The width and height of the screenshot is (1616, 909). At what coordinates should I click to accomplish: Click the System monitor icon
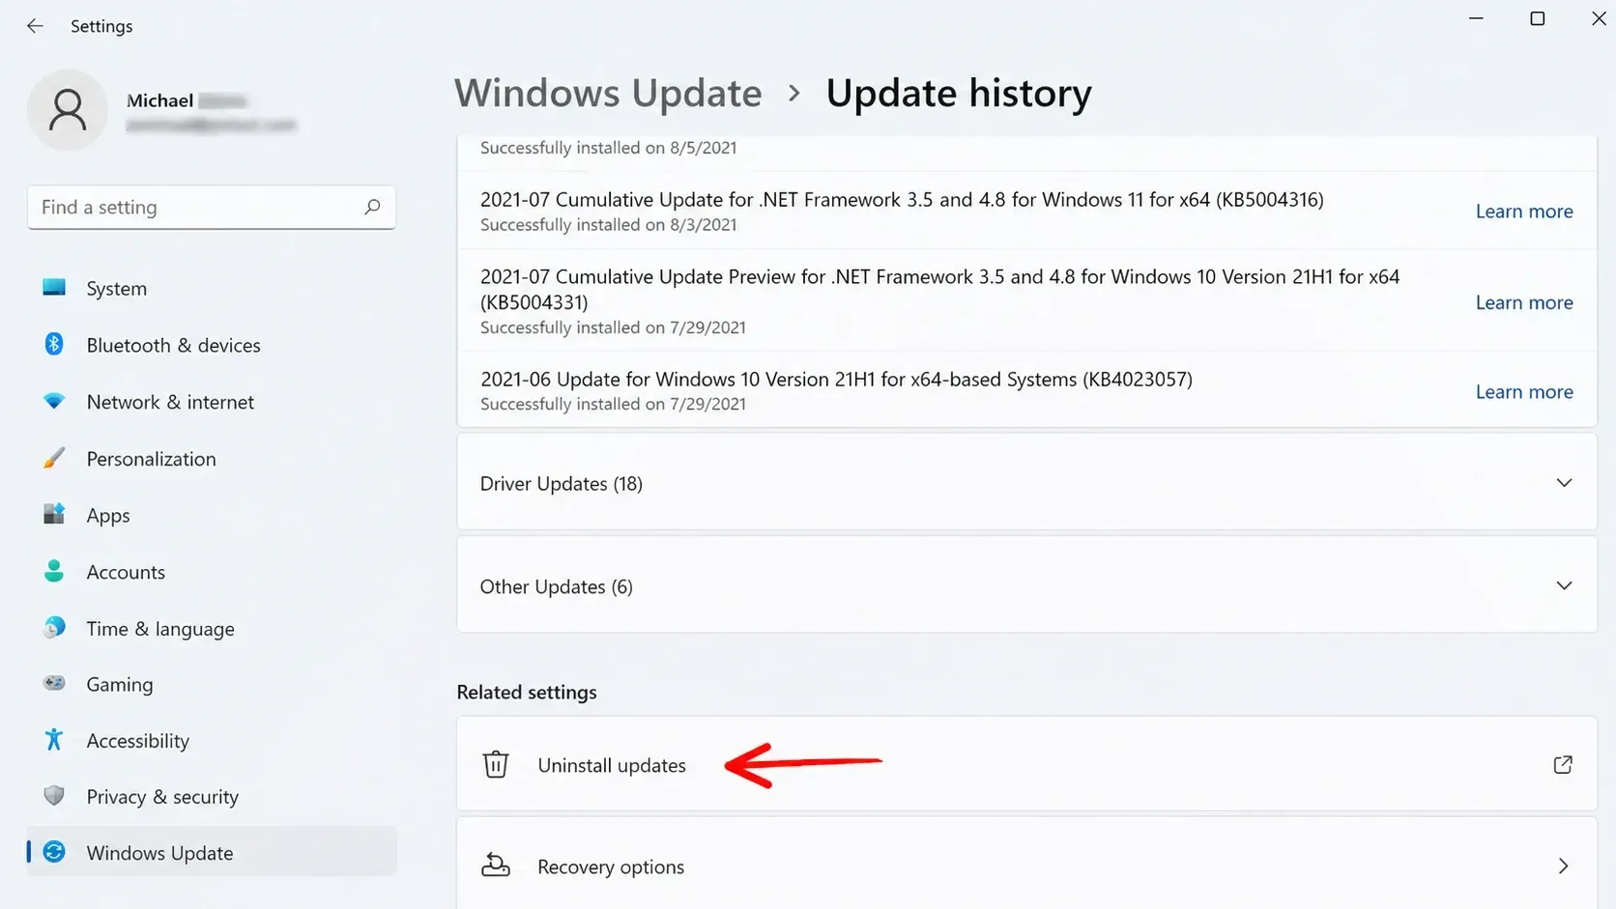(54, 288)
